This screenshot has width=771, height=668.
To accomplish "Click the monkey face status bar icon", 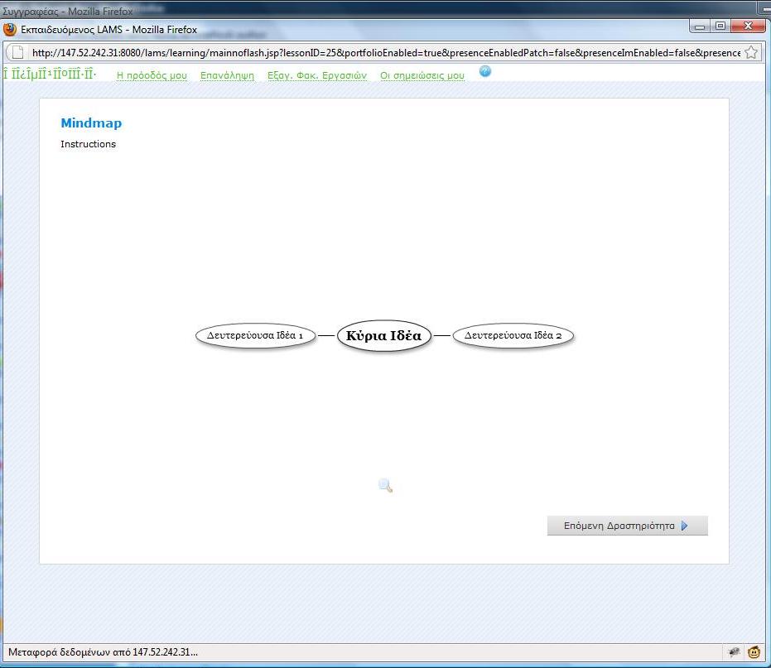I will point(754,652).
